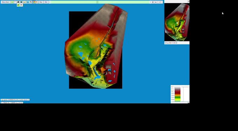Click the white arch-shaped toolbar icon
This screenshot has height=131, width=238.
coord(15,2)
